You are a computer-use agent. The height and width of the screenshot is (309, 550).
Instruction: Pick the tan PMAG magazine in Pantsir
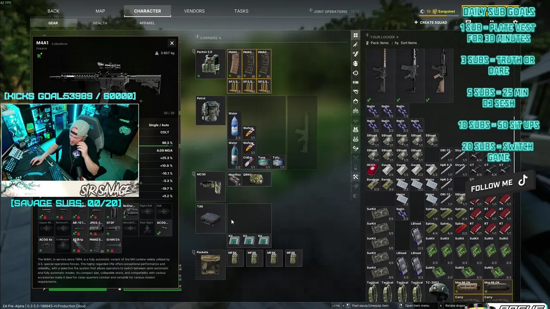point(234,64)
